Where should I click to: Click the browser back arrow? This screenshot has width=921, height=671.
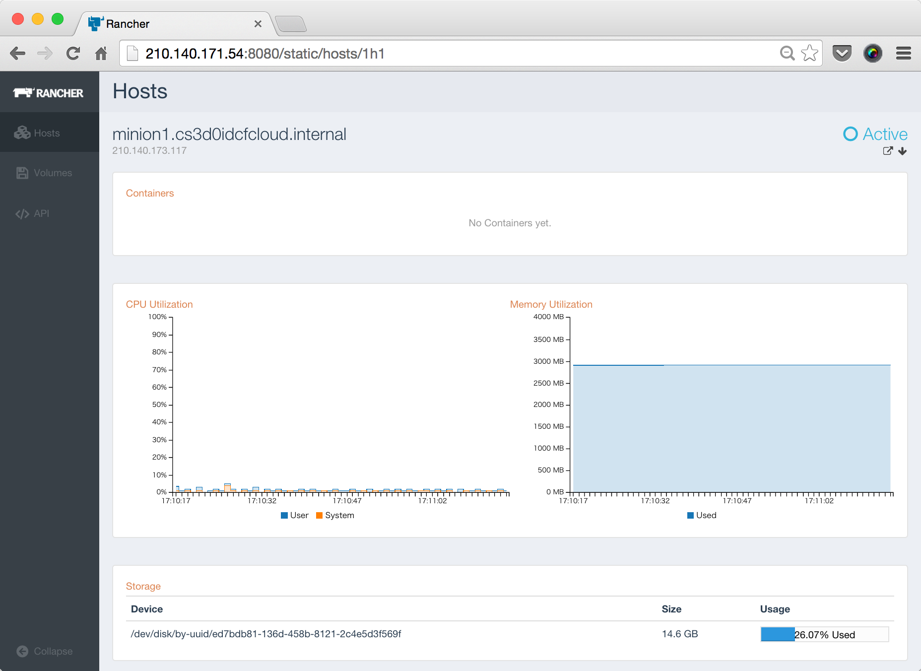pos(17,53)
